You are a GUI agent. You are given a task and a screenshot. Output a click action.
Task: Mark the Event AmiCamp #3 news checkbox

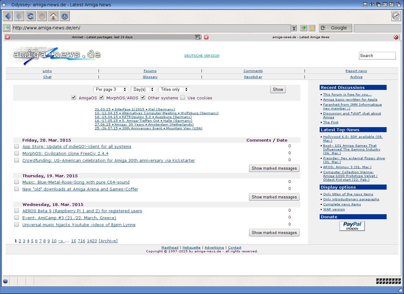pos(16,218)
